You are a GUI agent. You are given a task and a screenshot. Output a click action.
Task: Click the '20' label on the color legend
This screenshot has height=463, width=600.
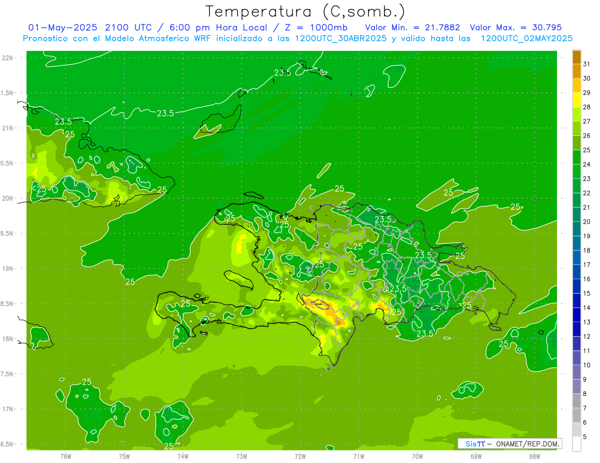pyautogui.click(x=587, y=222)
